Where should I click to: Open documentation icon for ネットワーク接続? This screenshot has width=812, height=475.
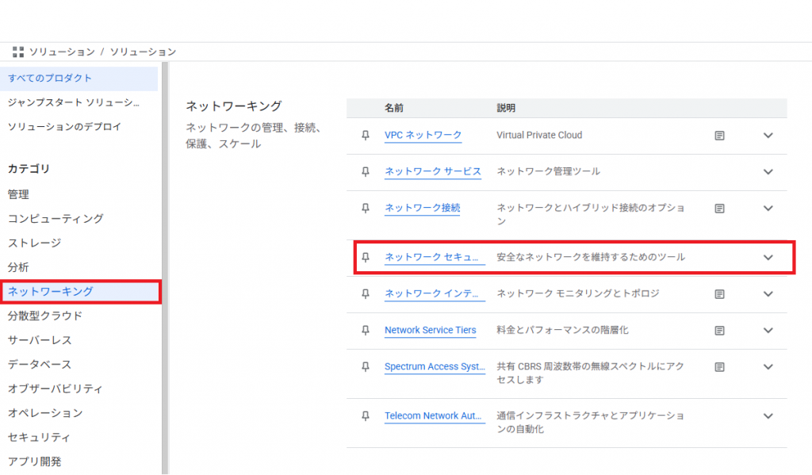coord(719,209)
